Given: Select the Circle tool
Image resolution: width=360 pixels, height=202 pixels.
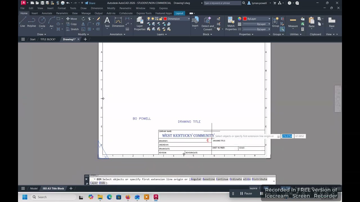Looking at the screenshot, I should [42, 22].
